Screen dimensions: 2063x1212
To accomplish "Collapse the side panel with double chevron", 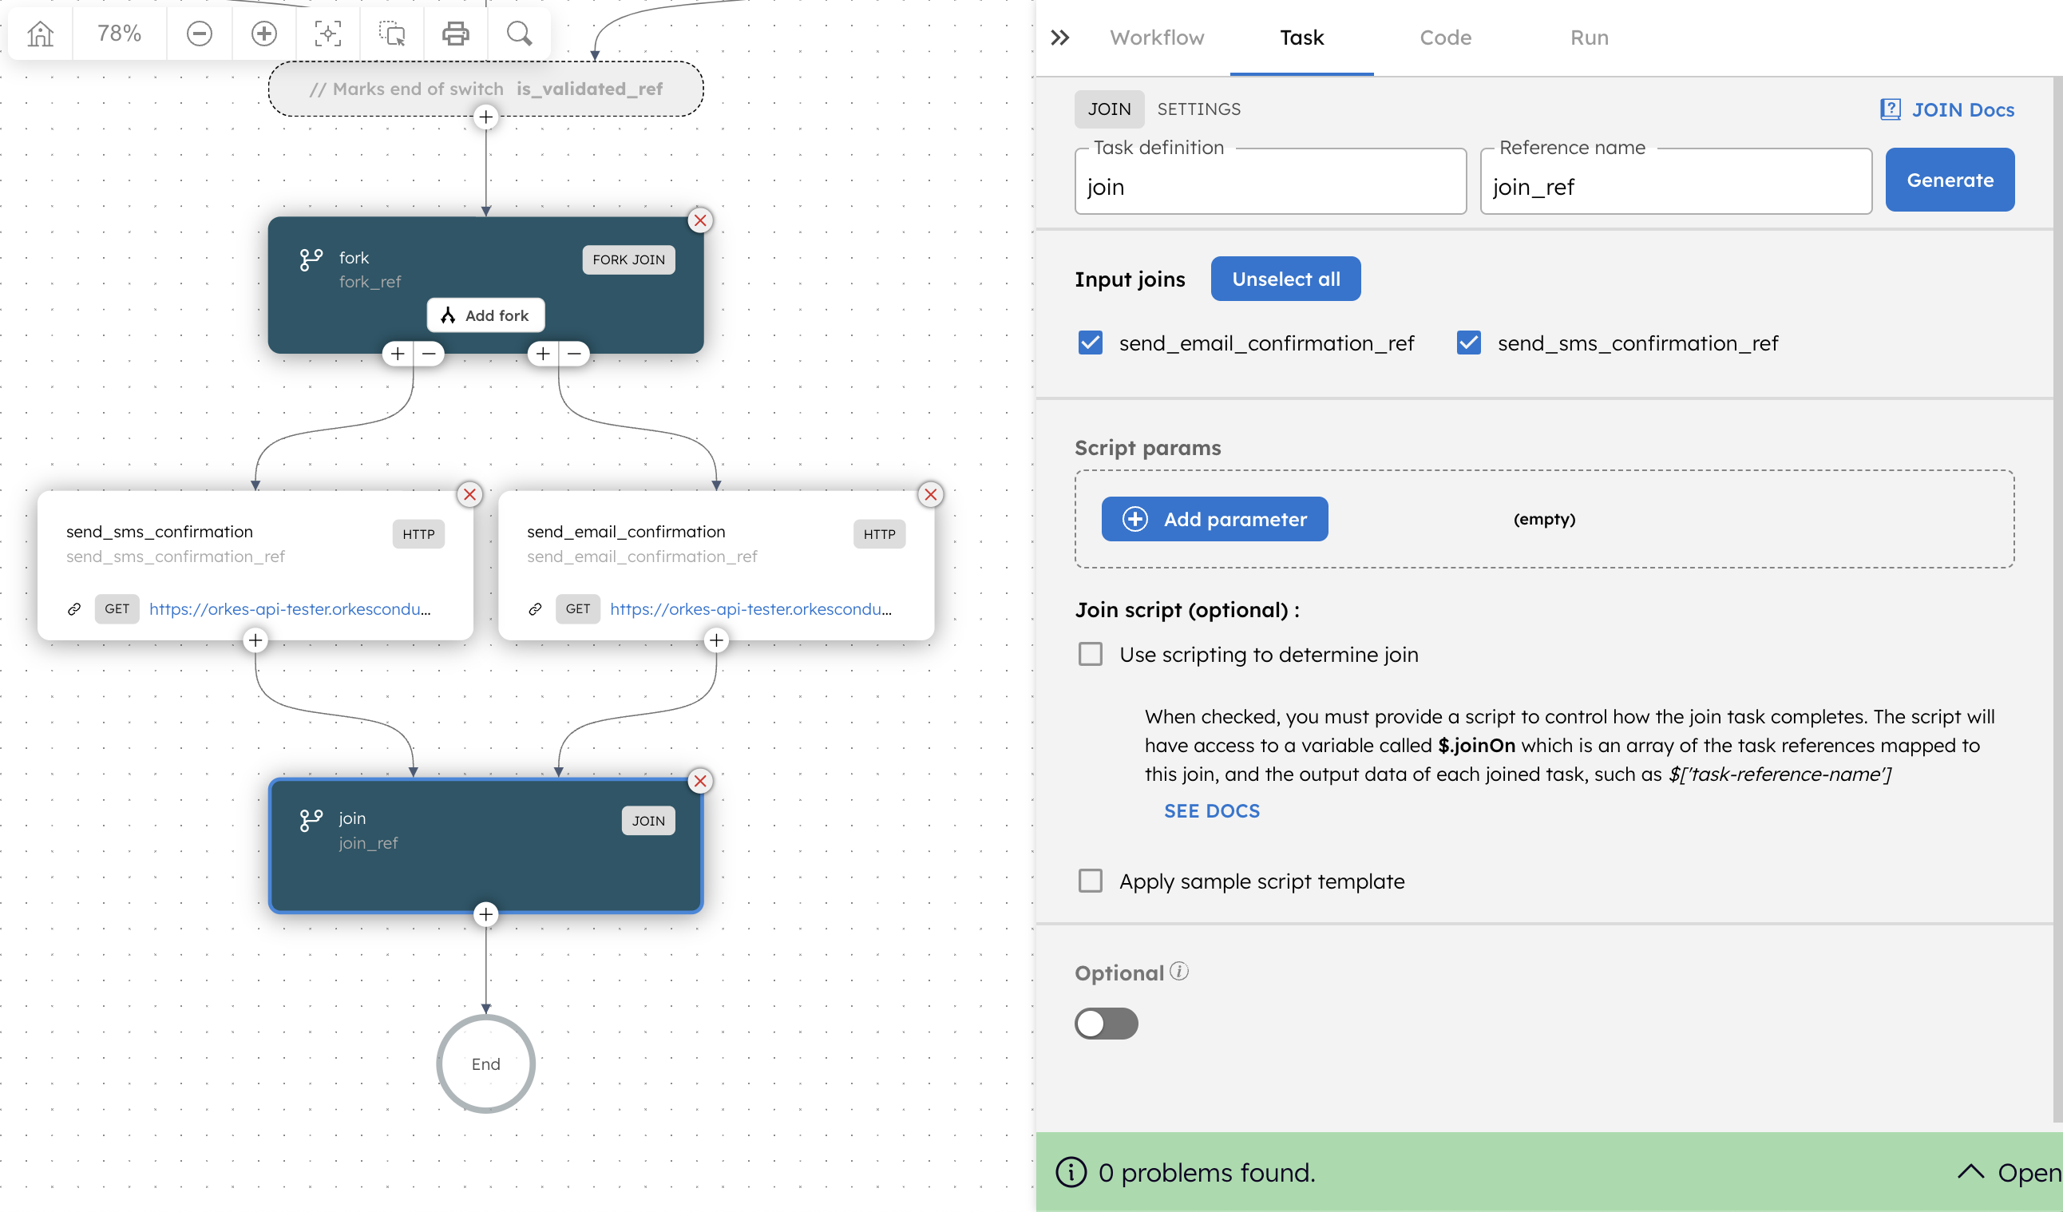I will (x=1060, y=38).
